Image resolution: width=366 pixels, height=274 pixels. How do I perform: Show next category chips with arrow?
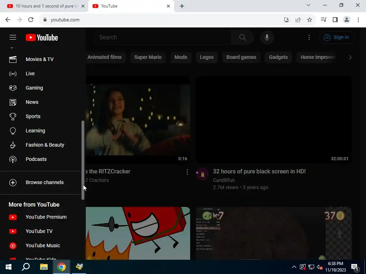coord(350,57)
